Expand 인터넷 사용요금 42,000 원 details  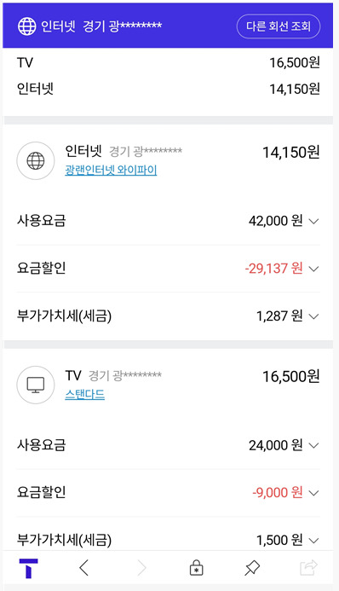[x=169, y=221]
